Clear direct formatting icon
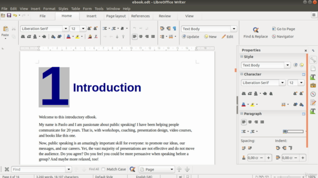 [96, 37]
